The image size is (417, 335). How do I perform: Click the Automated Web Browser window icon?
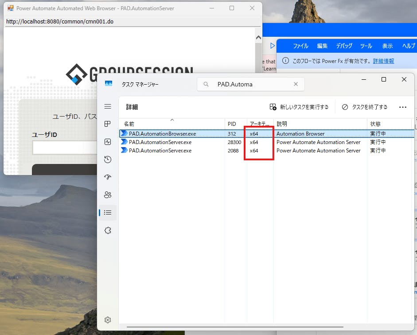(x=11, y=8)
